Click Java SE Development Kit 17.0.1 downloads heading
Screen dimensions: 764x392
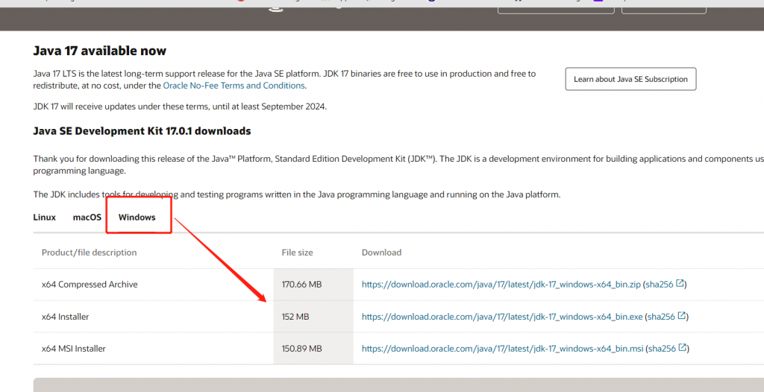click(x=142, y=131)
